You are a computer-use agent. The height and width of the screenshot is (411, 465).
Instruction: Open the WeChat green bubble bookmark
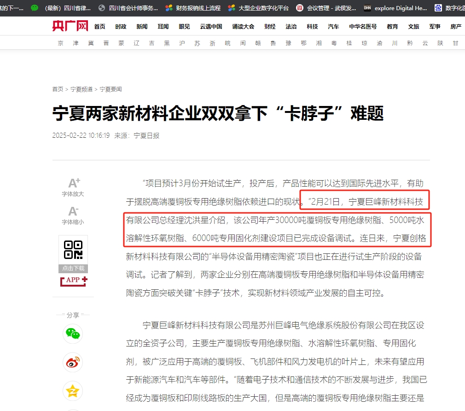point(35,8)
